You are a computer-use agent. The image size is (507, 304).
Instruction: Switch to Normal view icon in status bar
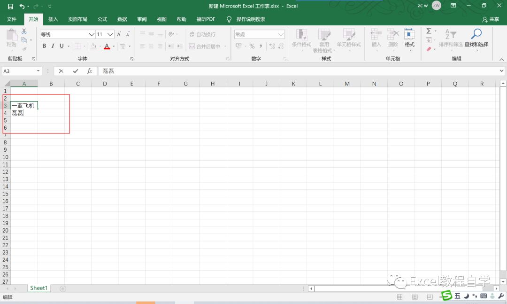(x=399, y=297)
